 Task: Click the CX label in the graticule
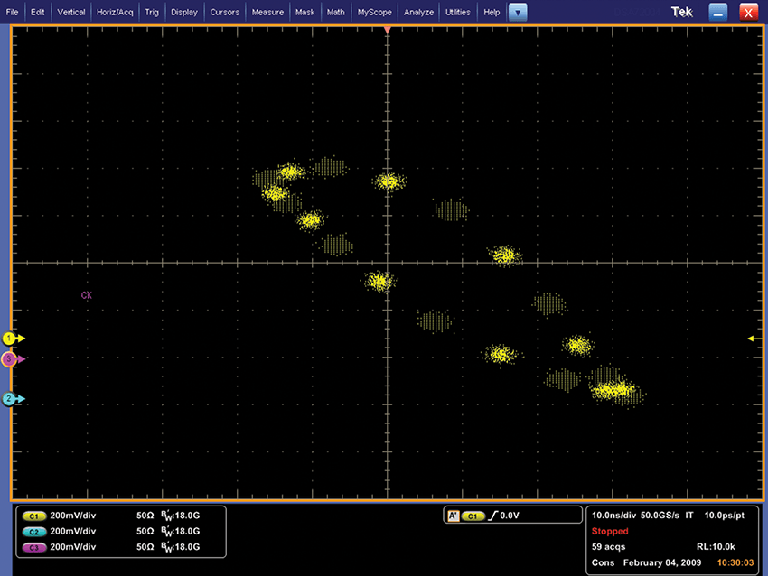click(87, 295)
